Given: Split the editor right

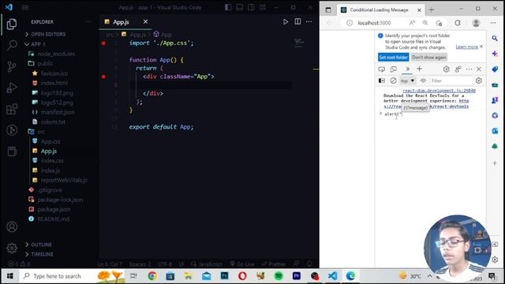Looking at the screenshot, I should pos(297,21).
